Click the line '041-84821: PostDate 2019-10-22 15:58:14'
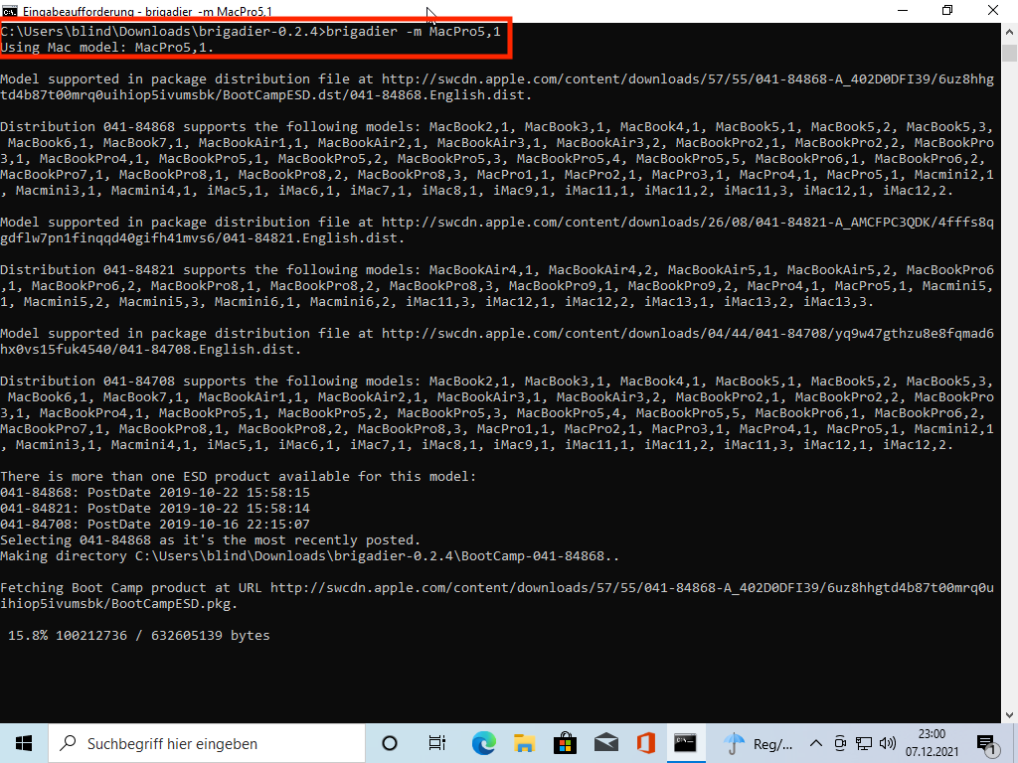 155,508
